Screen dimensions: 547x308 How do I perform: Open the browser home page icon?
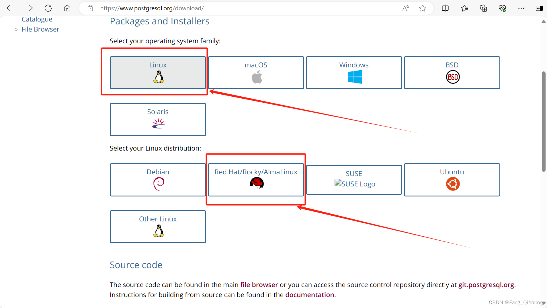coord(67,8)
